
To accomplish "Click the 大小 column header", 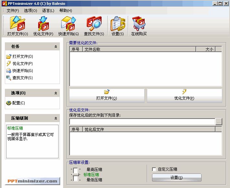I will point(206,49).
